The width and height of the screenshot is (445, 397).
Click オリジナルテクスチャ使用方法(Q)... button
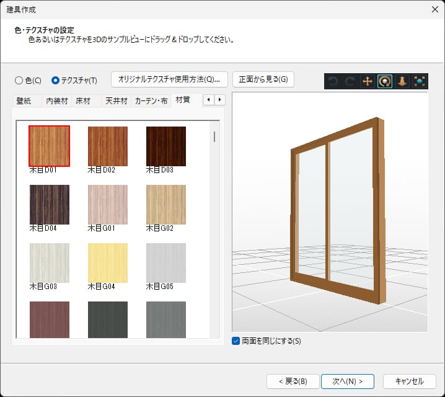coord(169,79)
